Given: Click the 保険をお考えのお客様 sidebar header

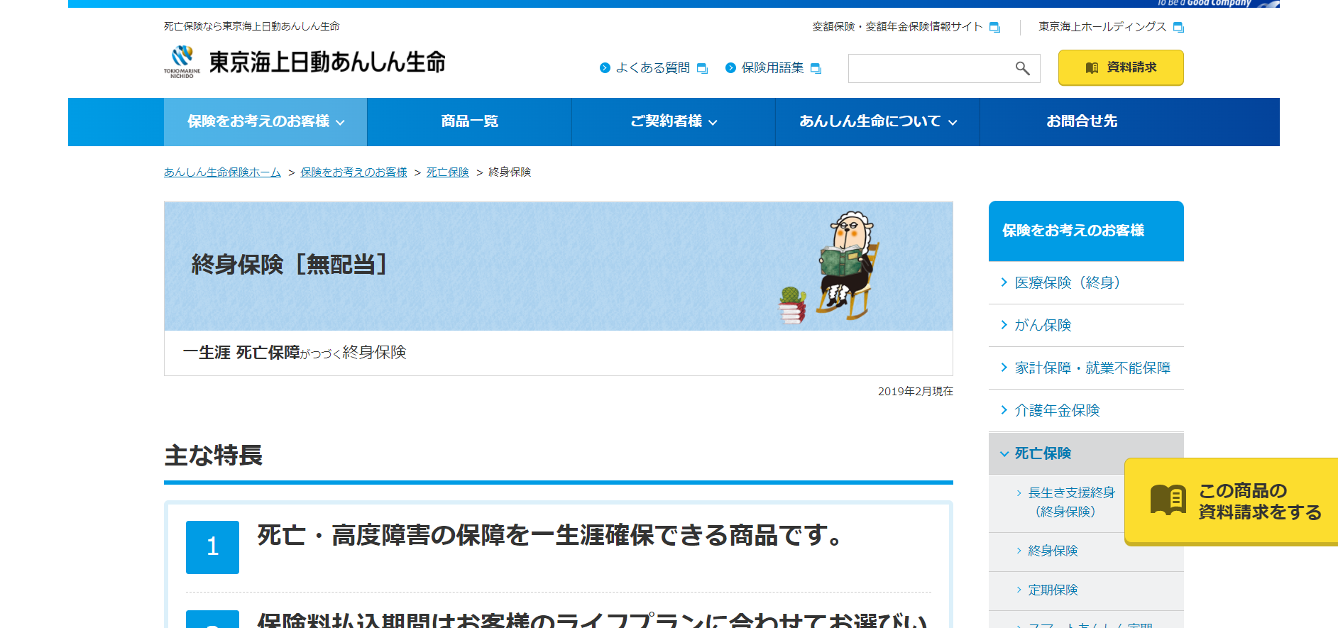Looking at the screenshot, I should [1086, 231].
